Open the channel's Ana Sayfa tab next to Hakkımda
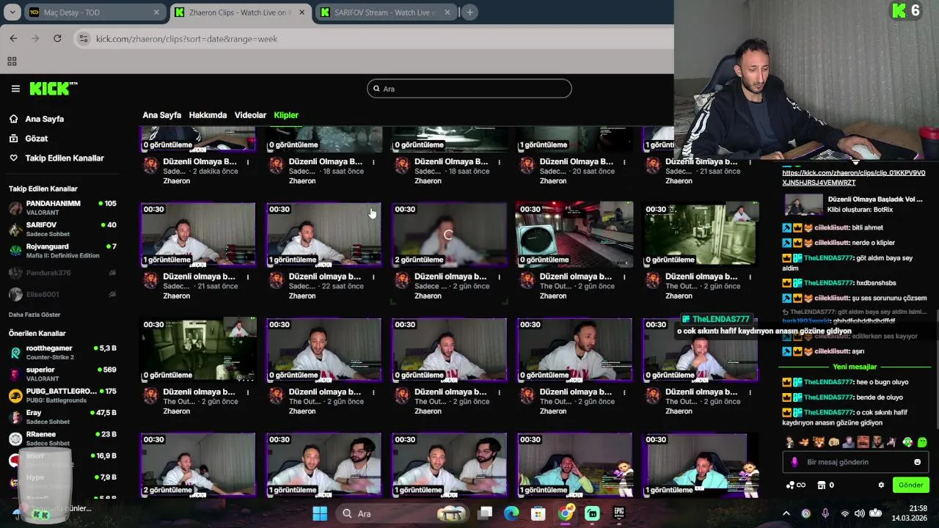 [161, 115]
